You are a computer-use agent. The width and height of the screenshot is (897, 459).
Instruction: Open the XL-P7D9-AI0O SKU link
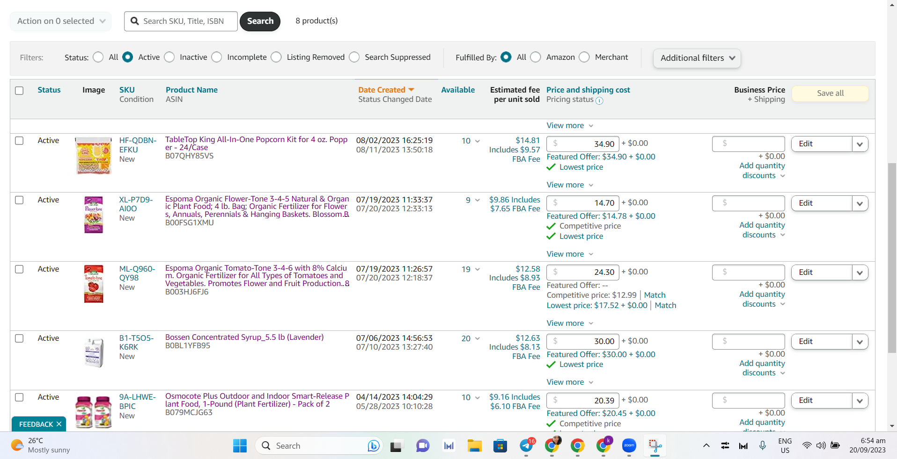click(136, 204)
